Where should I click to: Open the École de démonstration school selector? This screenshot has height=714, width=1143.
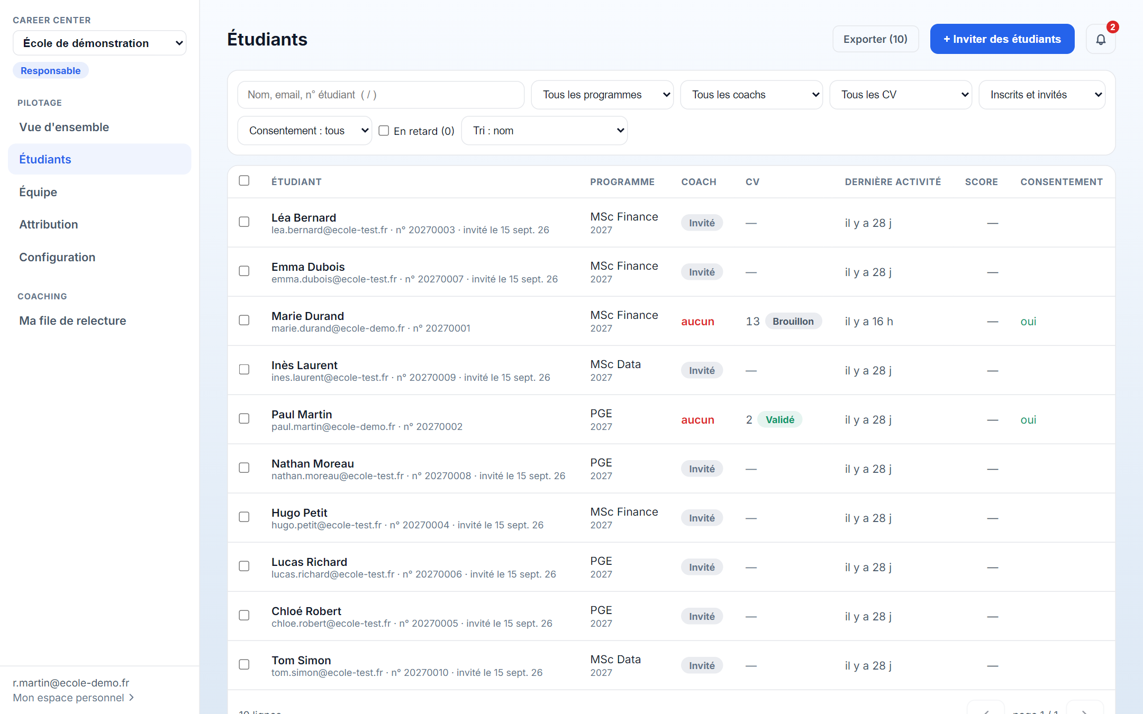[x=99, y=43]
